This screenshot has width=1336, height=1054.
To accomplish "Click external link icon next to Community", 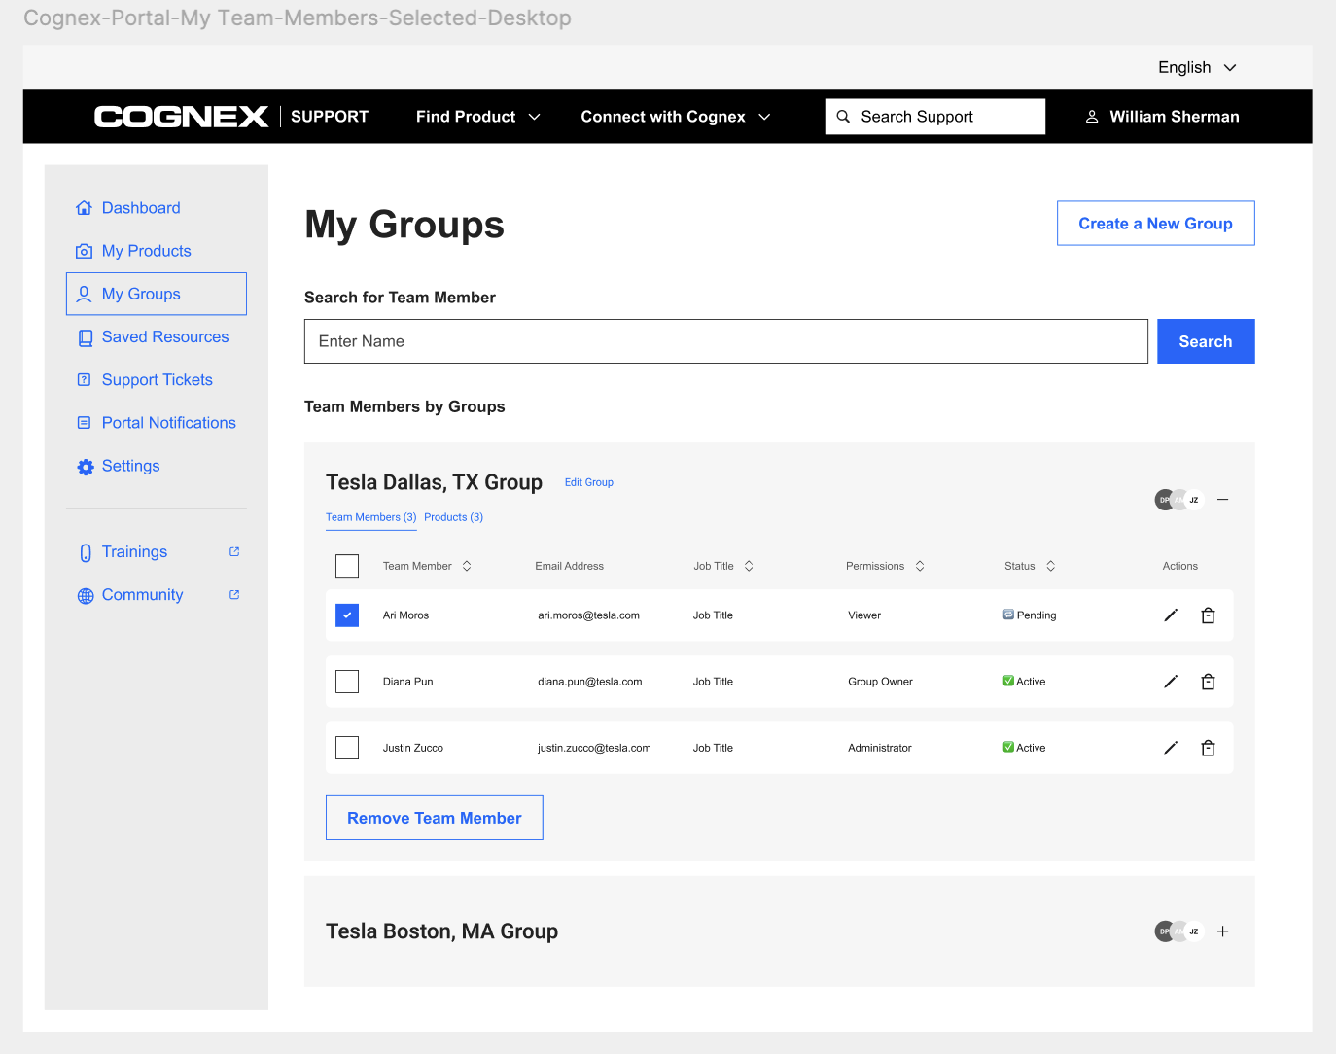I will click(234, 594).
